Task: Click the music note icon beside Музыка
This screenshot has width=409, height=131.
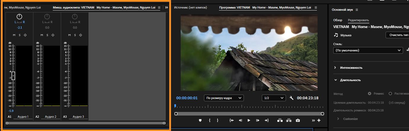Action: pyautogui.click(x=336, y=35)
